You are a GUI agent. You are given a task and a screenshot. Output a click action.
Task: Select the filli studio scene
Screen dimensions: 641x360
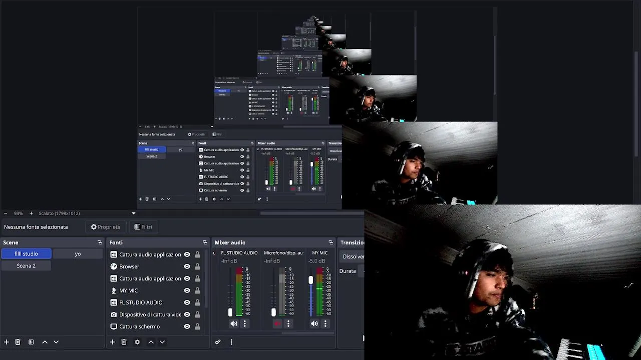click(x=26, y=254)
